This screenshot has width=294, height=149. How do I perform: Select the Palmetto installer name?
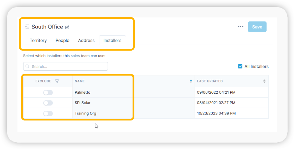tap(83, 92)
